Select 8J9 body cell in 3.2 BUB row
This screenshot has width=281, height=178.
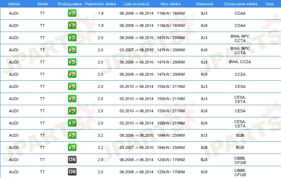point(204,147)
